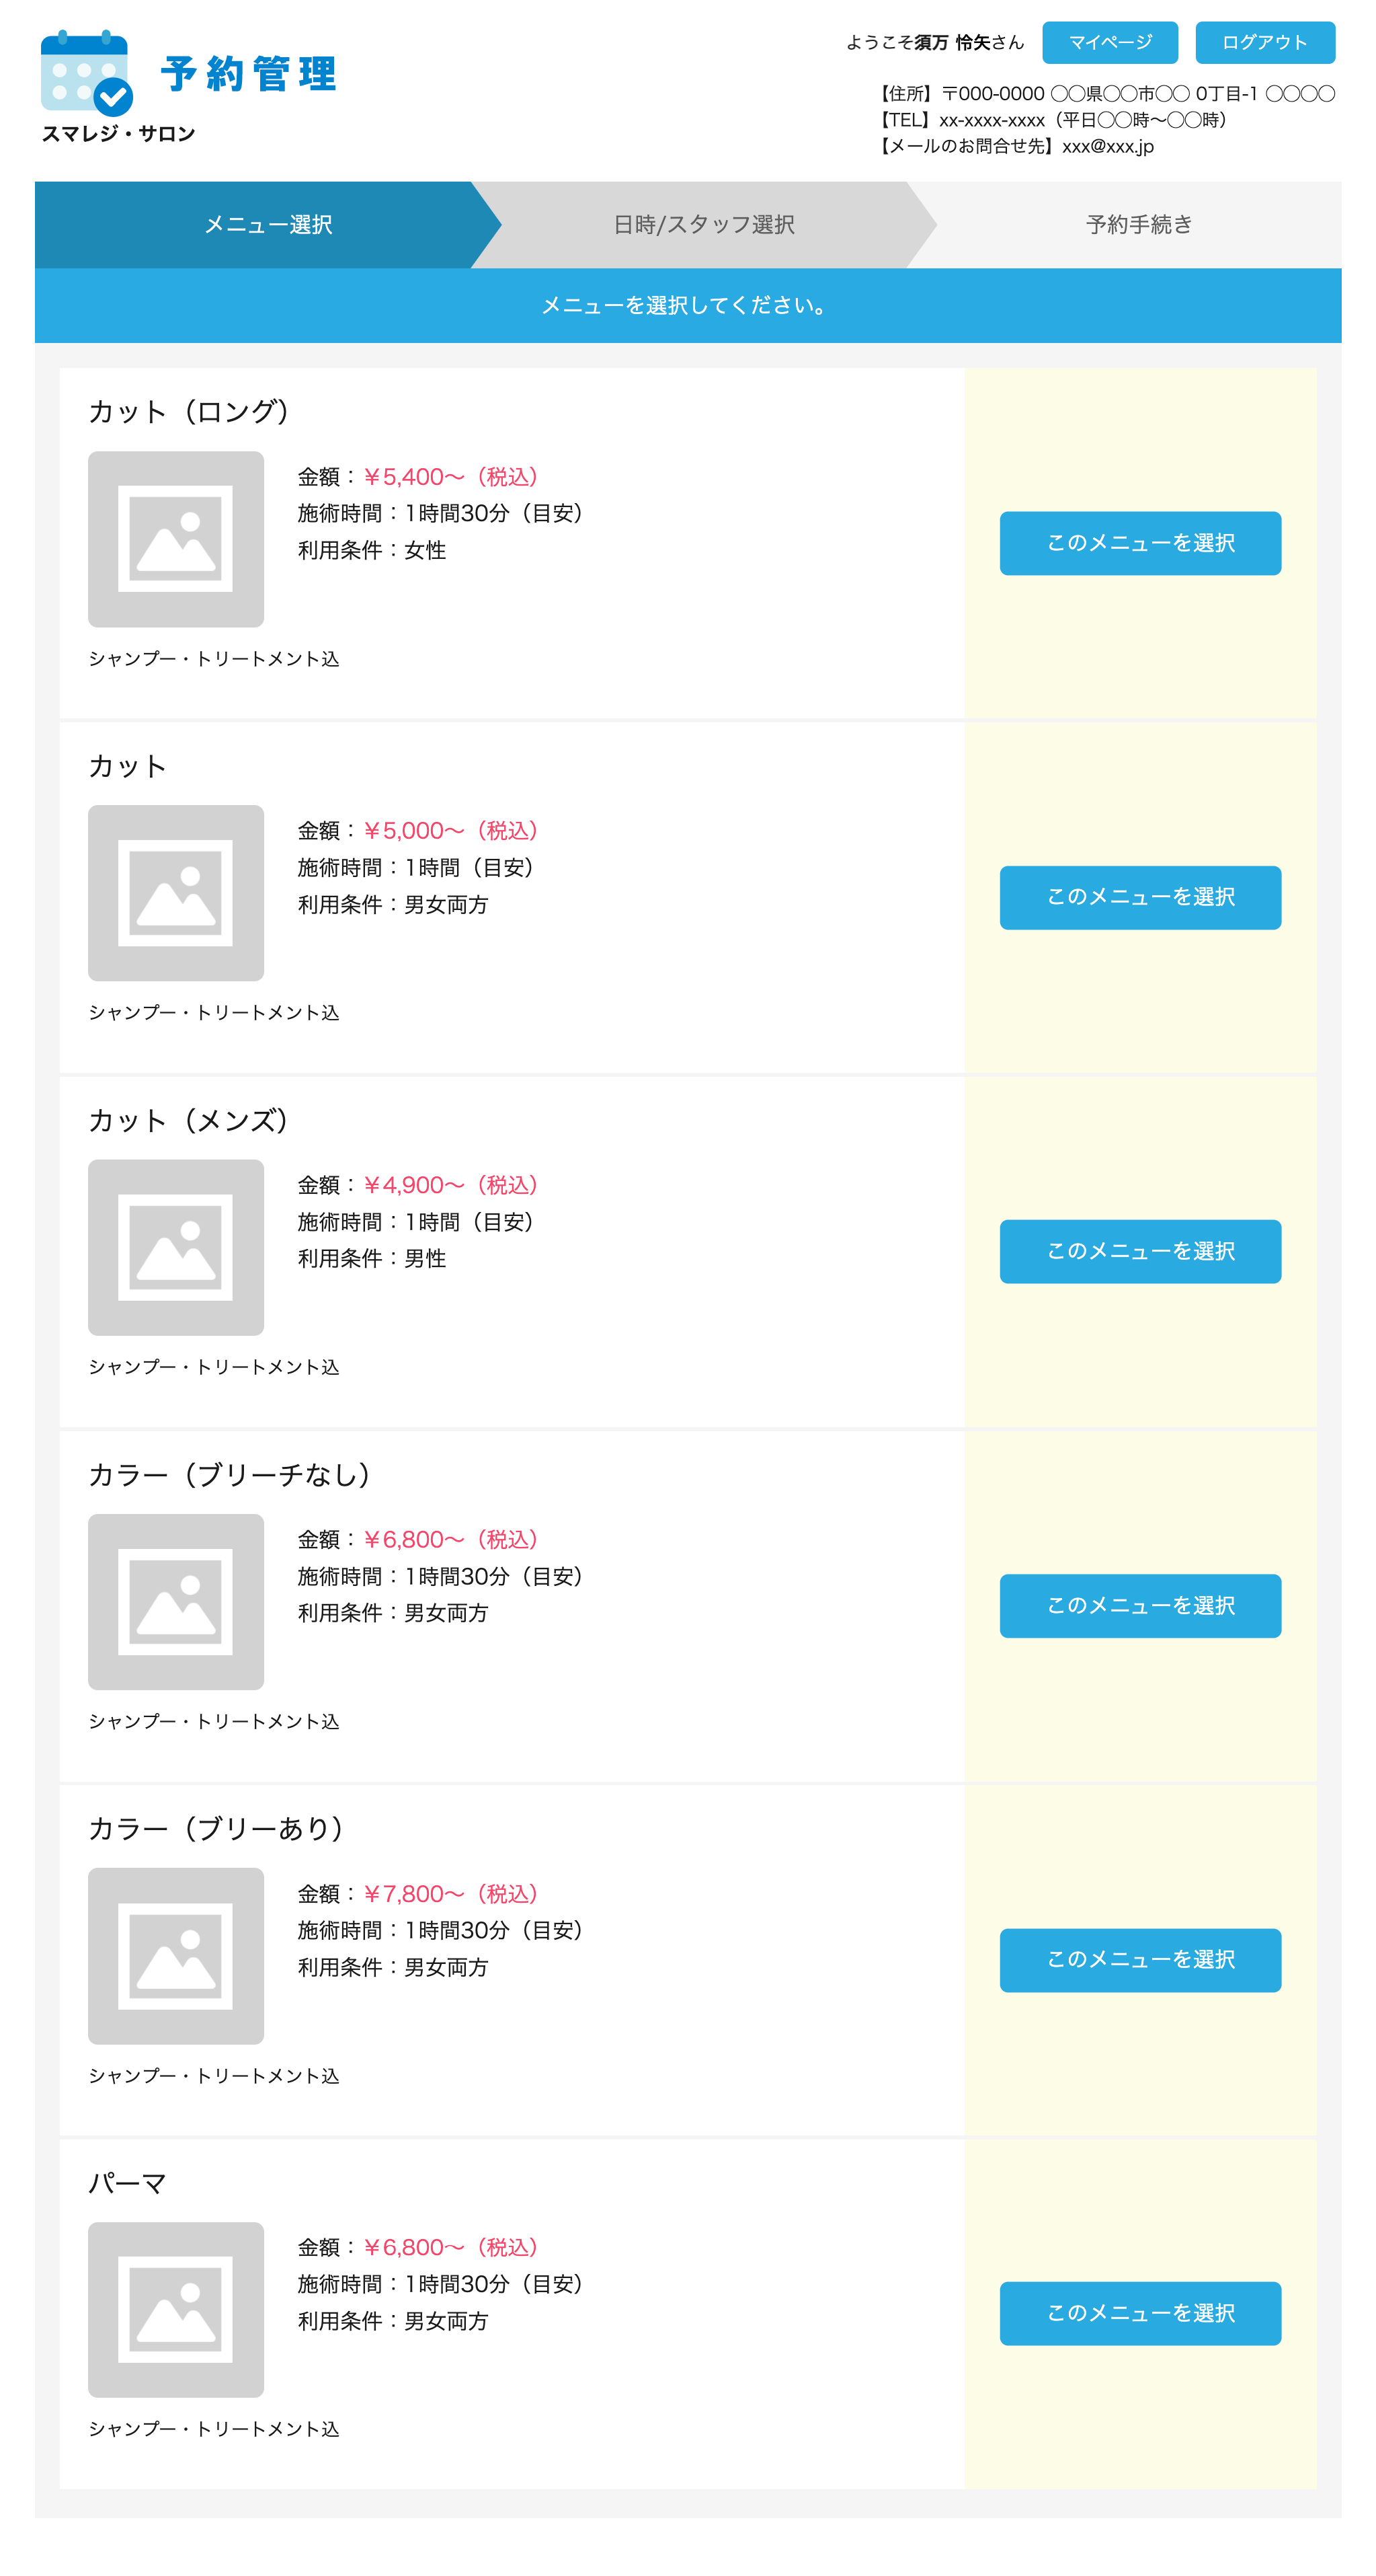This screenshot has height=2576, width=1376.
Task: Click the カット（ロング） placeholder image
Action: click(x=176, y=539)
